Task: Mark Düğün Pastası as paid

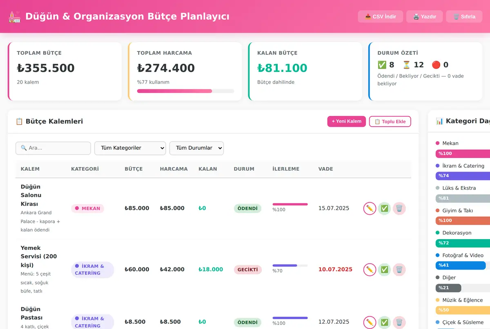Action: 384,322
